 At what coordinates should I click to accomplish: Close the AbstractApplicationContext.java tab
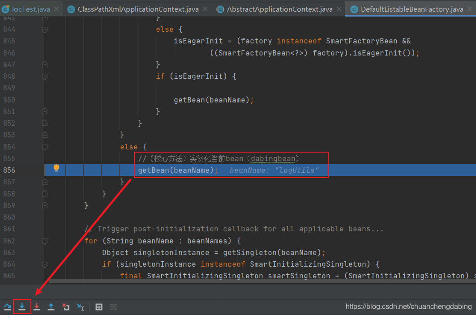point(339,9)
